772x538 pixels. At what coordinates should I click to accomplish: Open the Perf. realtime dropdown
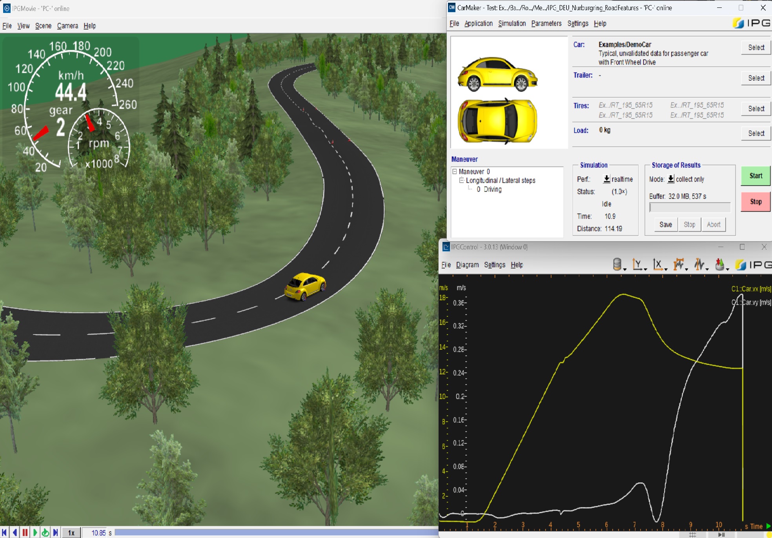click(x=606, y=179)
